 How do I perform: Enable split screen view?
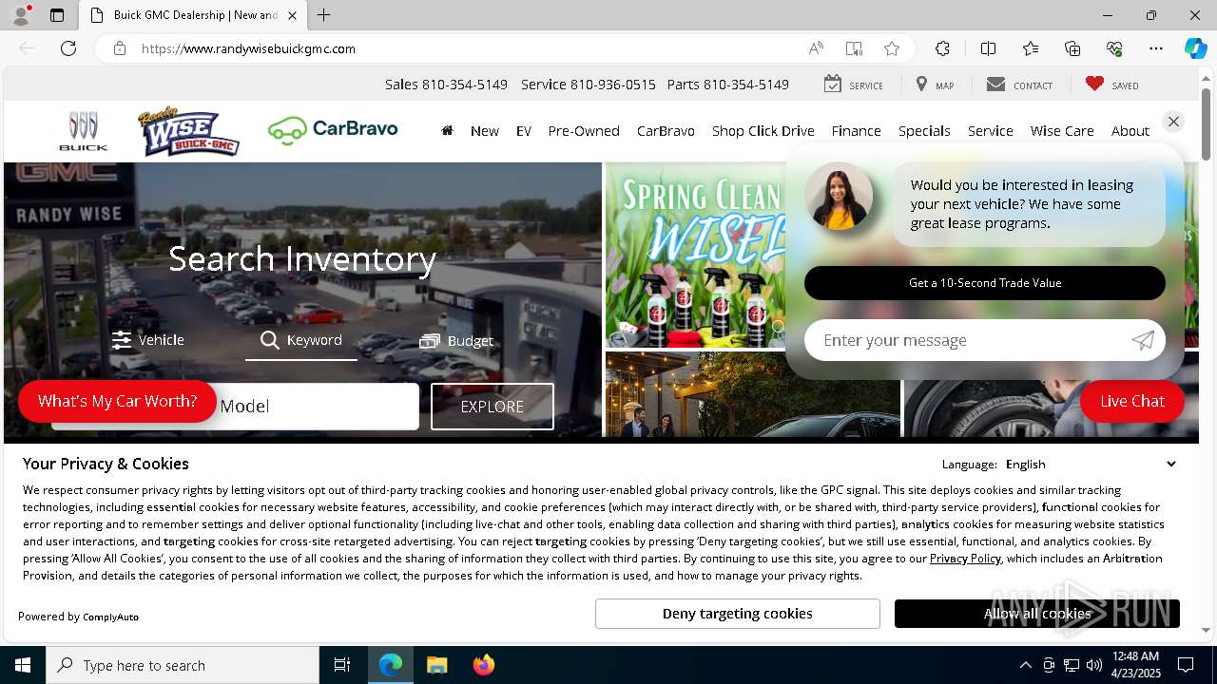pos(988,48)
